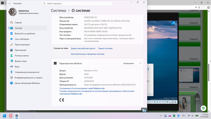Click the Bluetooth icon in system tray
This screenshot has height=119, width=211.
click(x=178, y=116)
